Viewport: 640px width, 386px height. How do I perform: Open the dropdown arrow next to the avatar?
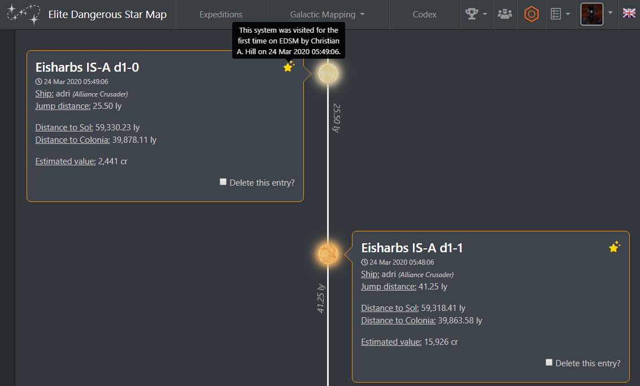pyautogui.click(x=610, y=12)
